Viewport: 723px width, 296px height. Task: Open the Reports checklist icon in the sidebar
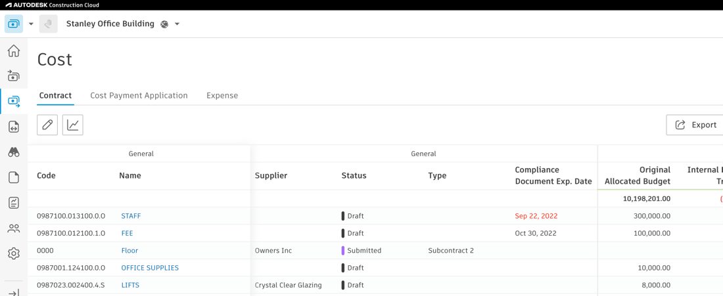14,203
